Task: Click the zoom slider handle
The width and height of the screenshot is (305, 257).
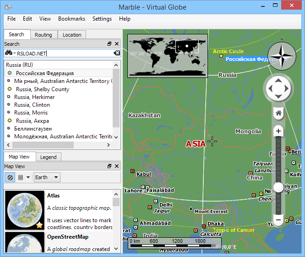Action: (278, 187)
